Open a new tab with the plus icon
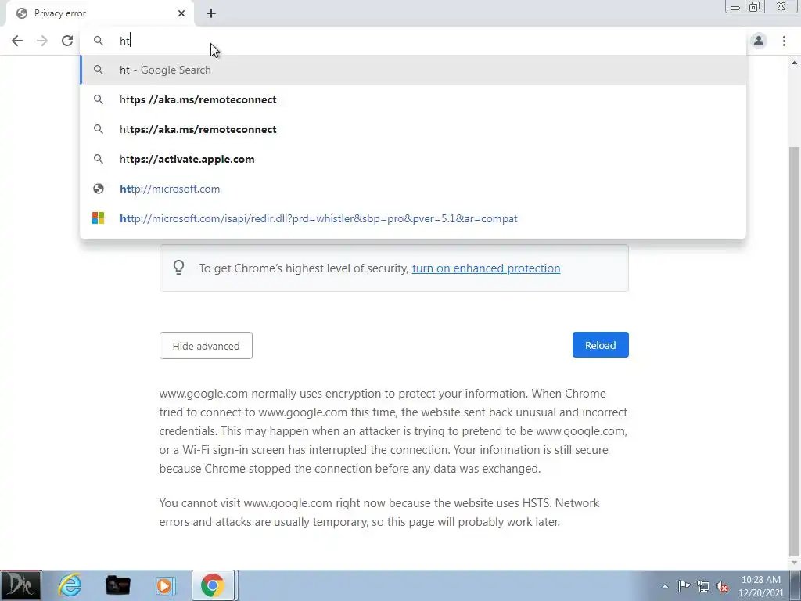Screen dimensions: 801x601 [x=211, y=13]
